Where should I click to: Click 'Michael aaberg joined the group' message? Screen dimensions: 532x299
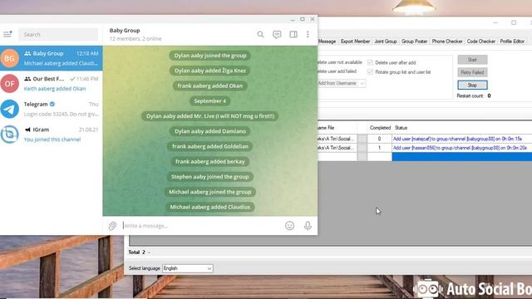point(210,192)
